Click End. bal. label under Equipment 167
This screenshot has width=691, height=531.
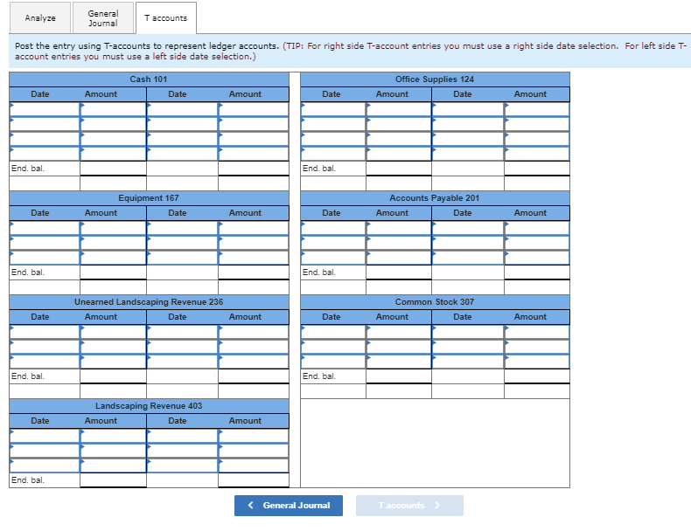[28, 272]
